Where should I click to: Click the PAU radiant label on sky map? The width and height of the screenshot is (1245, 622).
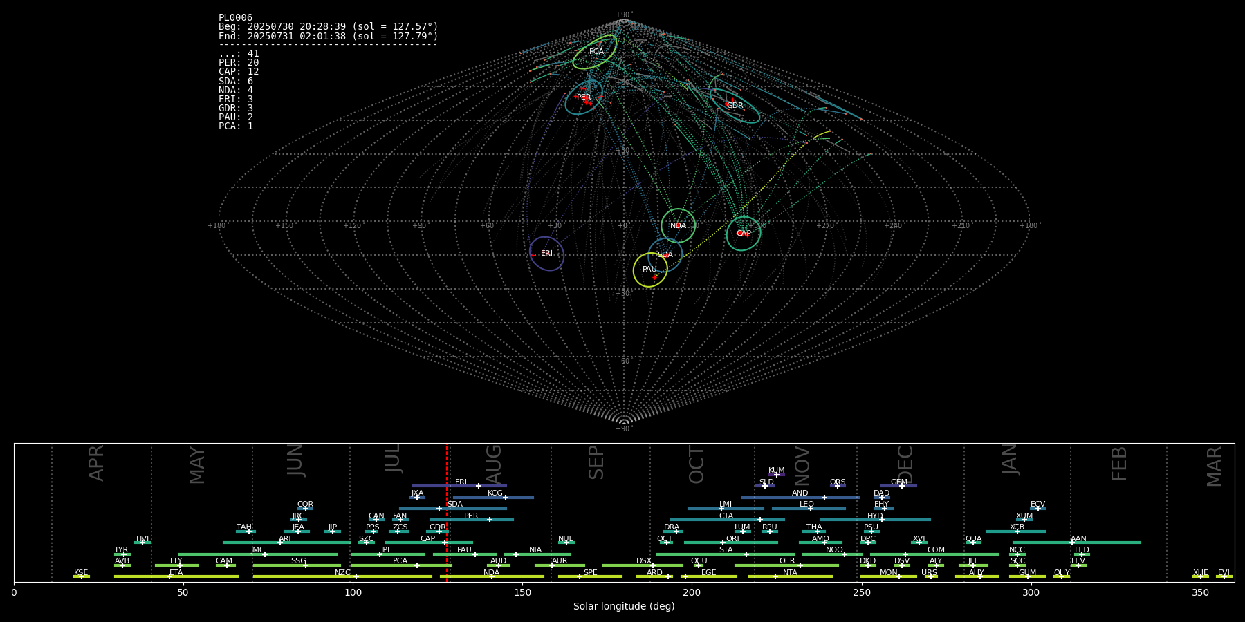pos(650,270)
